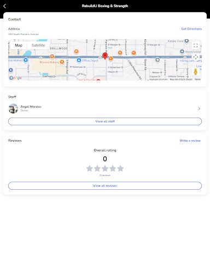
Task: Expand Angel Morales row with chevron
Action: (199, 109)
